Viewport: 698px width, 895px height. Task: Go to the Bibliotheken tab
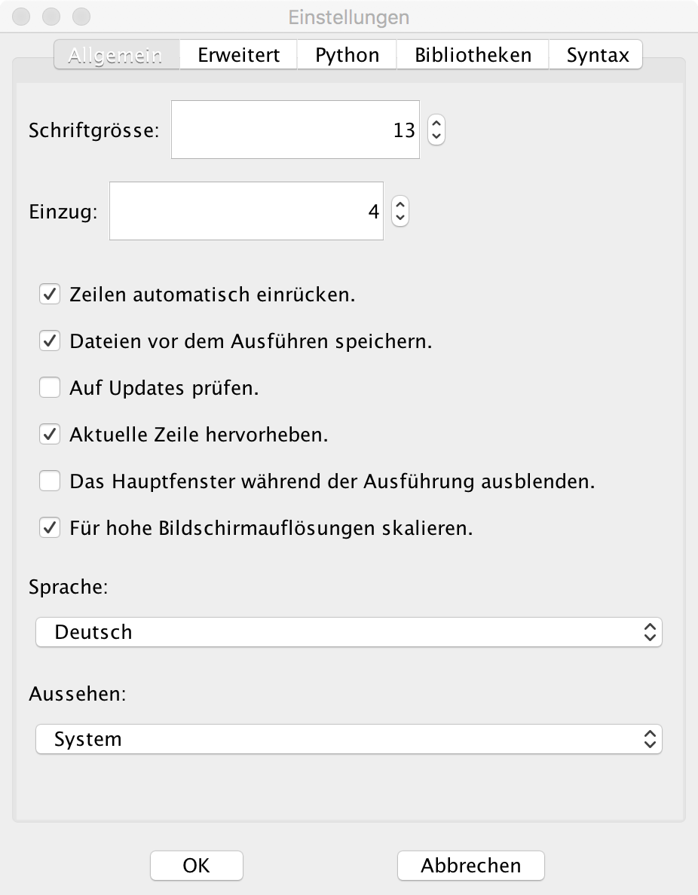tap(473, 55)
